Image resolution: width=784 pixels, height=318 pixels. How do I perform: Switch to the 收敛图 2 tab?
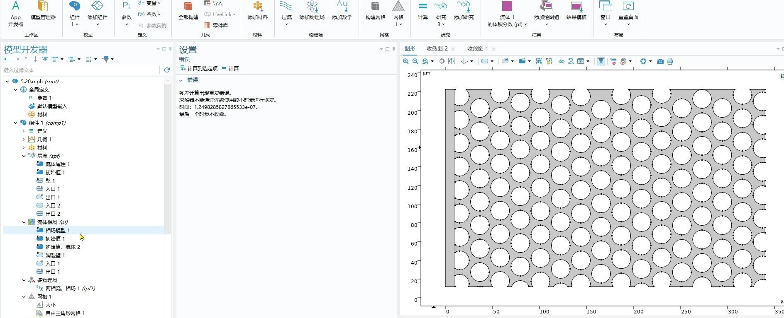[437, 49]
